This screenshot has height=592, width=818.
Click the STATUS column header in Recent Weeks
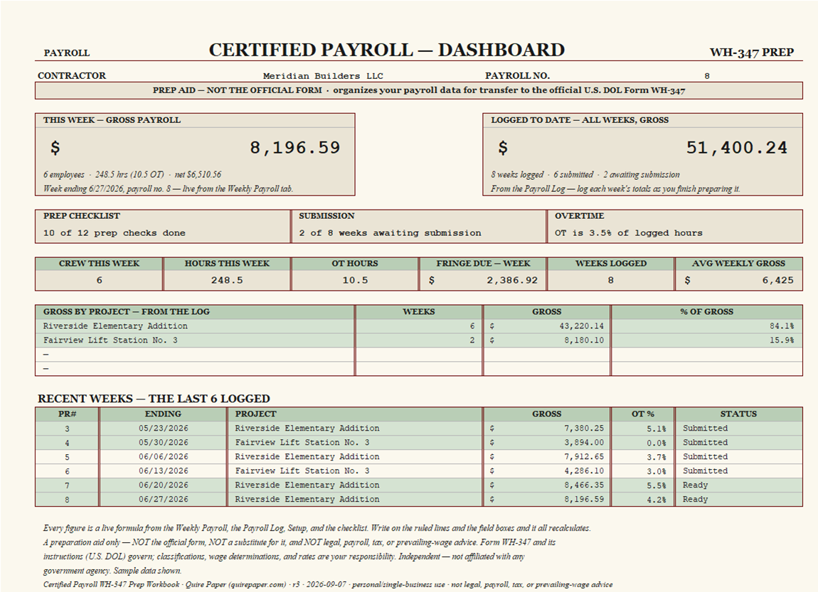[x=738, y=414]
